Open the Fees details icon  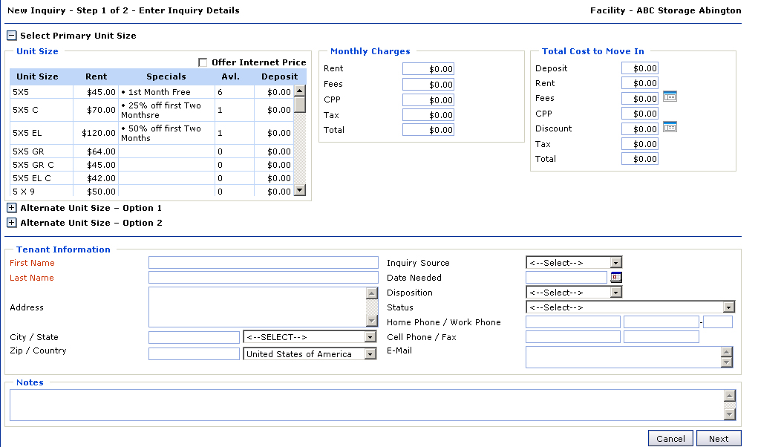click(670, 97)
